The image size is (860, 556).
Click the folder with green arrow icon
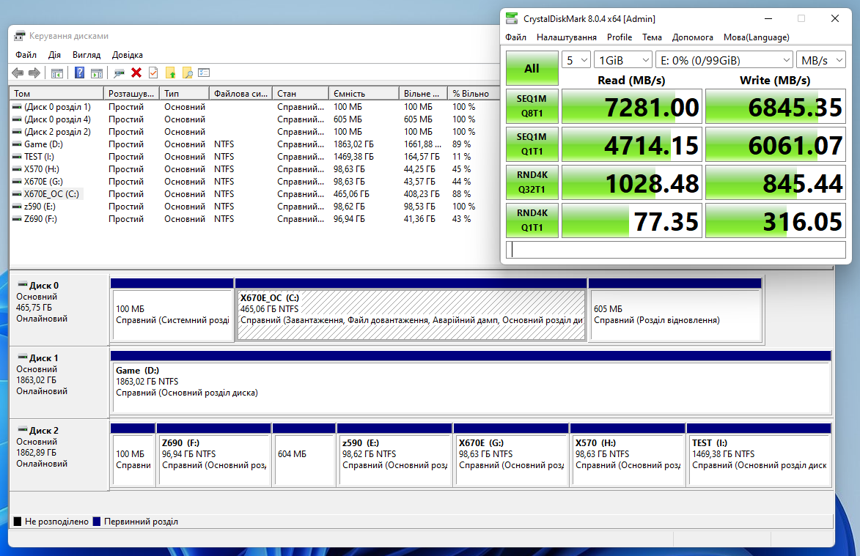(x=171, y=73)
